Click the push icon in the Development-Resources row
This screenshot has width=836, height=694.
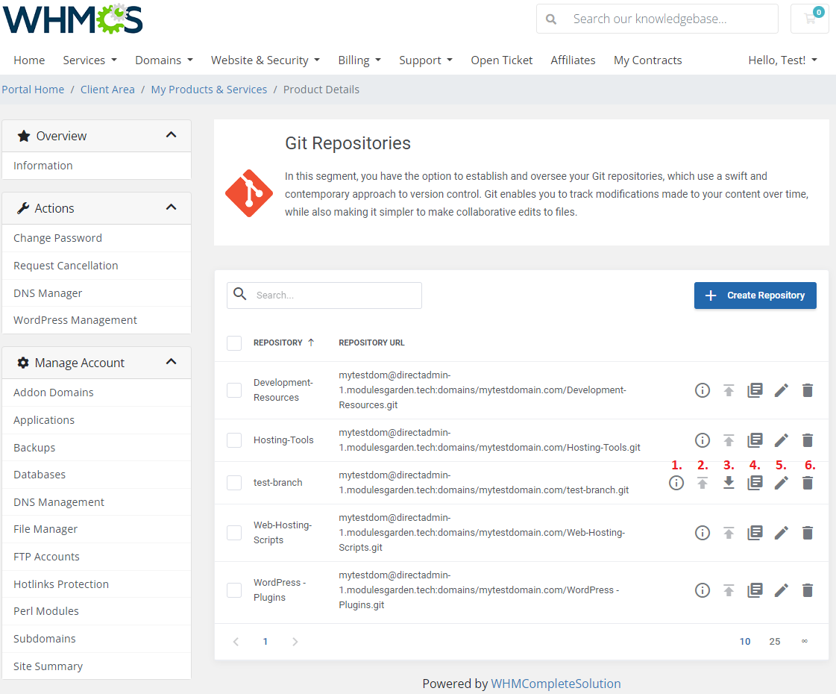[x=729, y=390]
